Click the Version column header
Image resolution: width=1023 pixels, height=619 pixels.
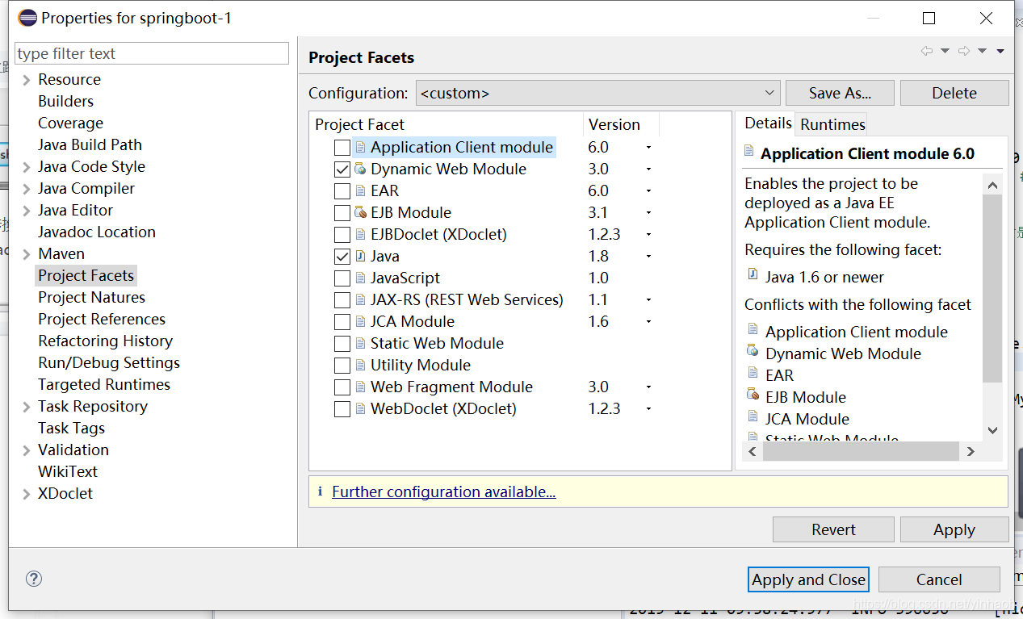[621, 124]
